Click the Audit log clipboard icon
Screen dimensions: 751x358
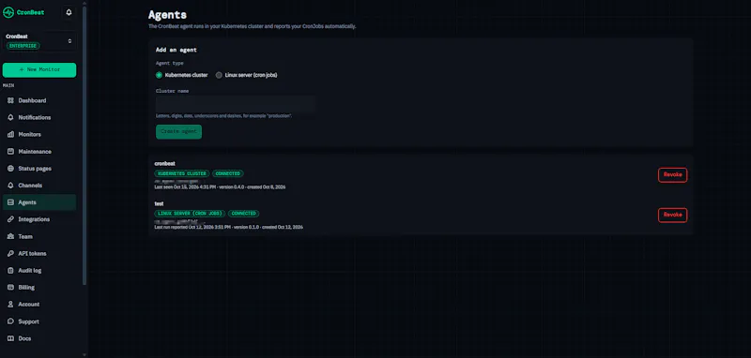pyautogui.click(x=10, y=271)
